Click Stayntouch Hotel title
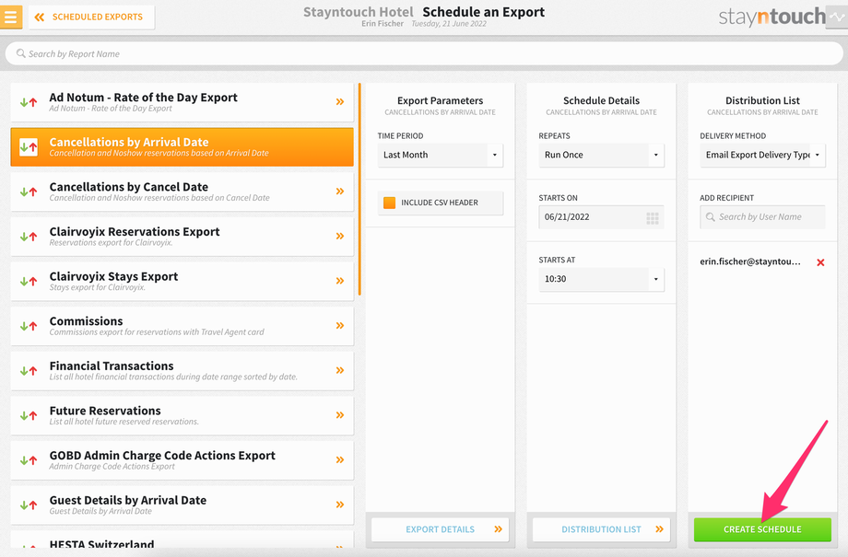Screen dimensions: 848x557 [x=358, y=12]
